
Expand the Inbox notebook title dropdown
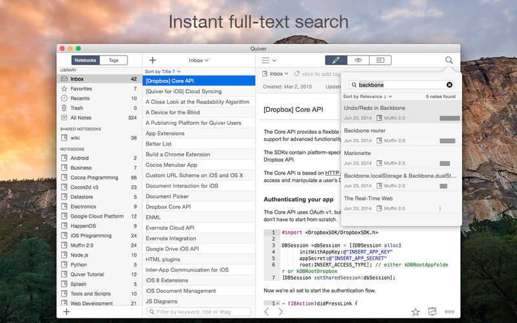pos(198,60)
